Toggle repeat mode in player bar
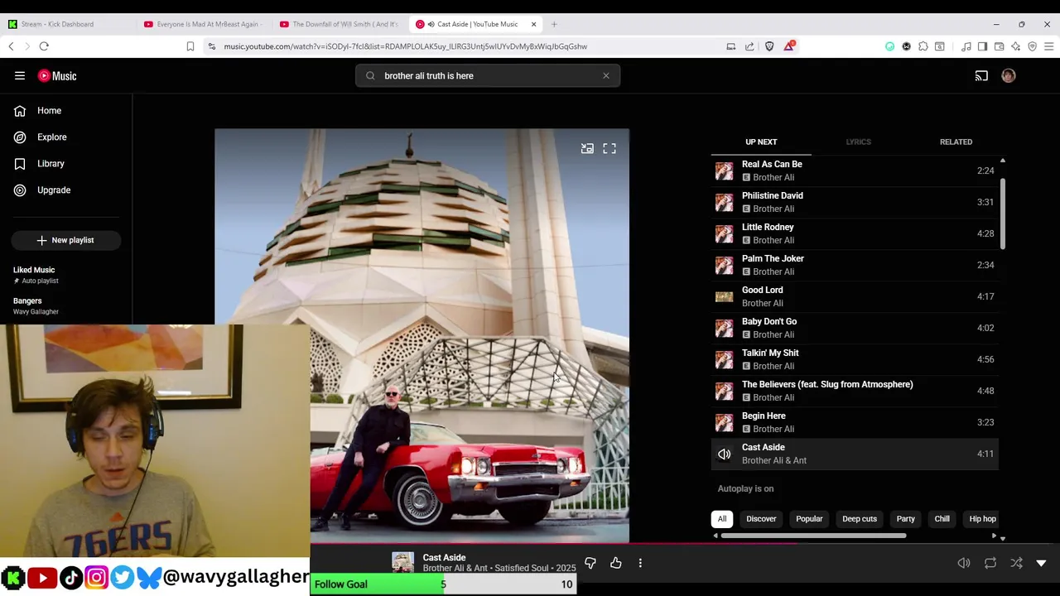 click(990, 563)
